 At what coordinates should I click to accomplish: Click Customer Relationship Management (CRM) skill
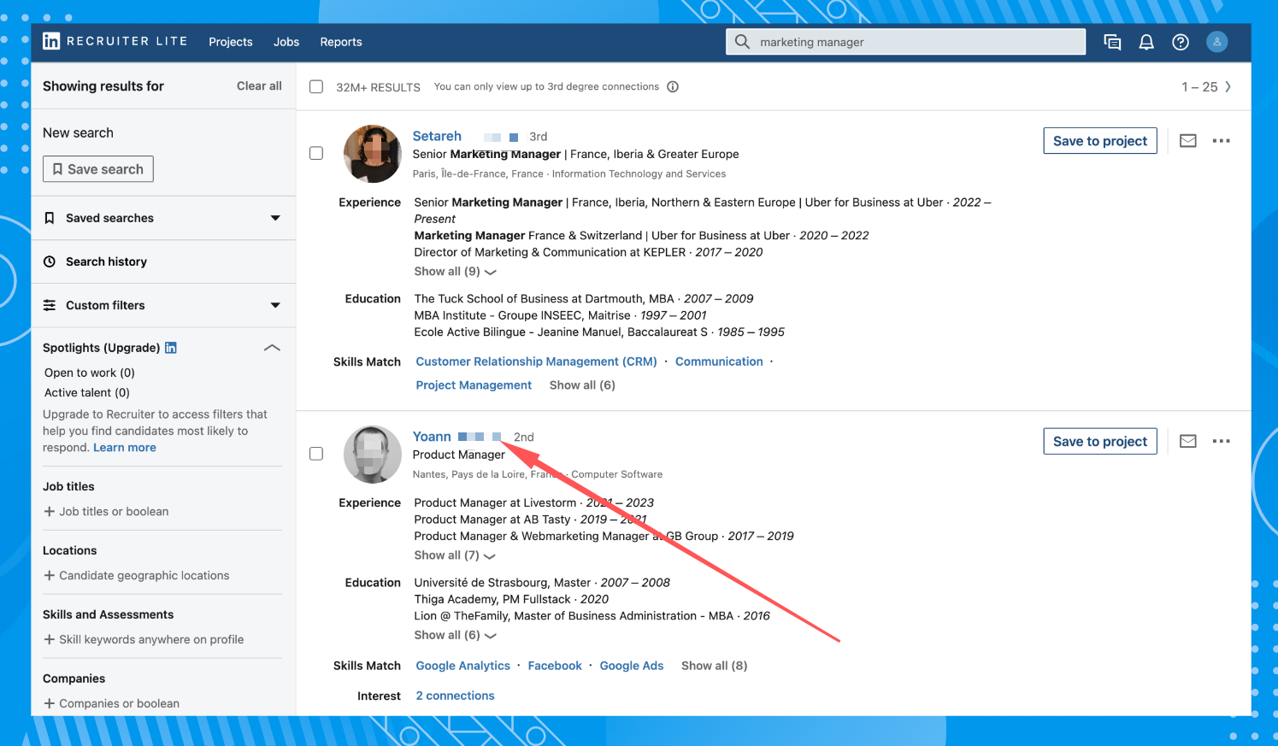[536, 361]
